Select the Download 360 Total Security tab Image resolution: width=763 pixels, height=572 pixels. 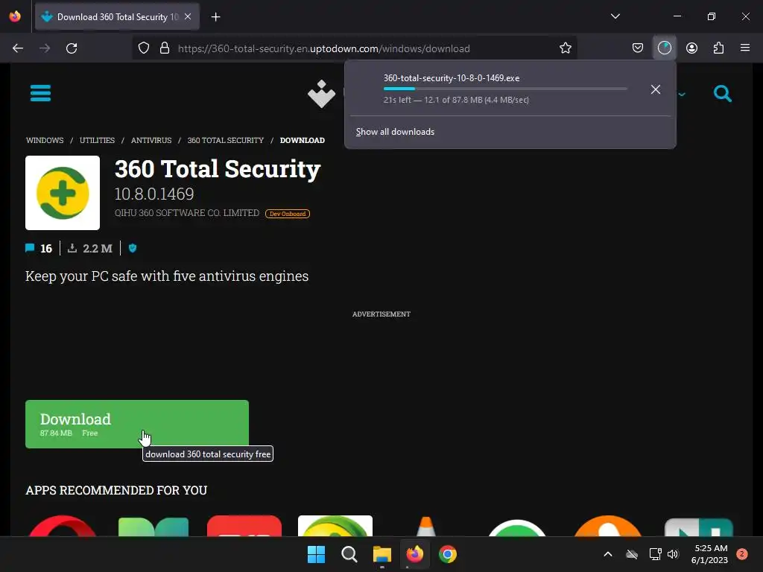click(x=117, y=17)
